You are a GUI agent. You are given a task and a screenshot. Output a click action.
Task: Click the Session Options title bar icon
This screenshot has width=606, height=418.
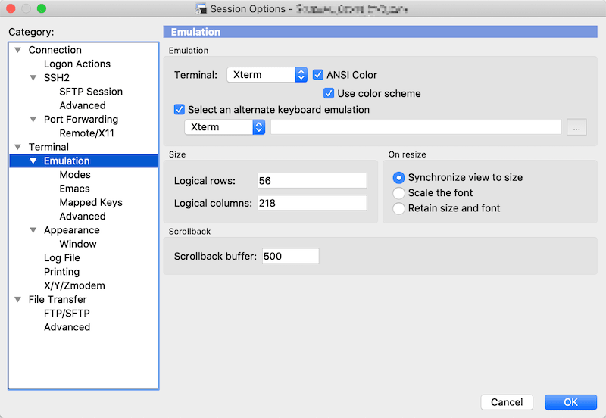coord(201,9)
